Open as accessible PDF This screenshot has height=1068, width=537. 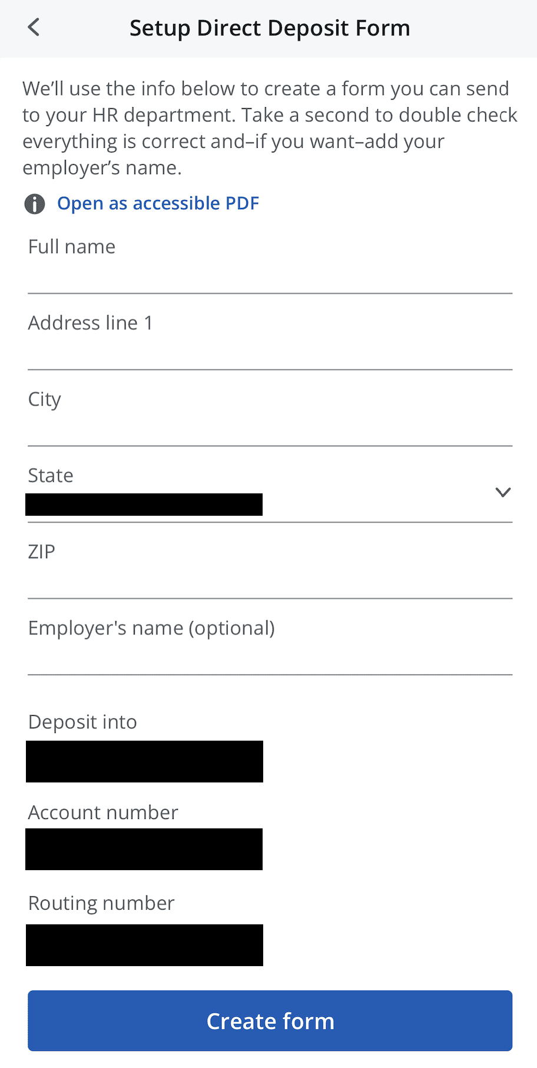tap(158, 203)
